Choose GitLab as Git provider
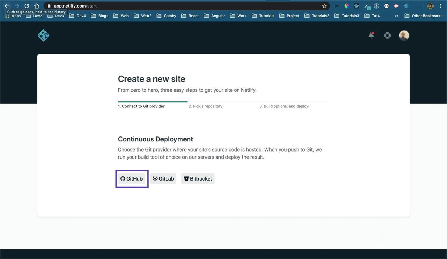The height and width of the screenshot is (259, 447). point(163,179)
